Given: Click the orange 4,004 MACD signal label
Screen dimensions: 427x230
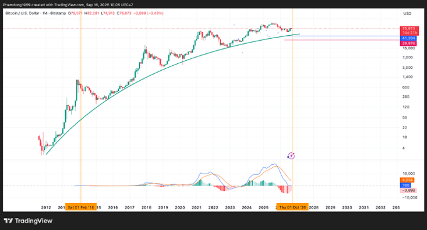Looking at the screenshot, I should point(408,180).
